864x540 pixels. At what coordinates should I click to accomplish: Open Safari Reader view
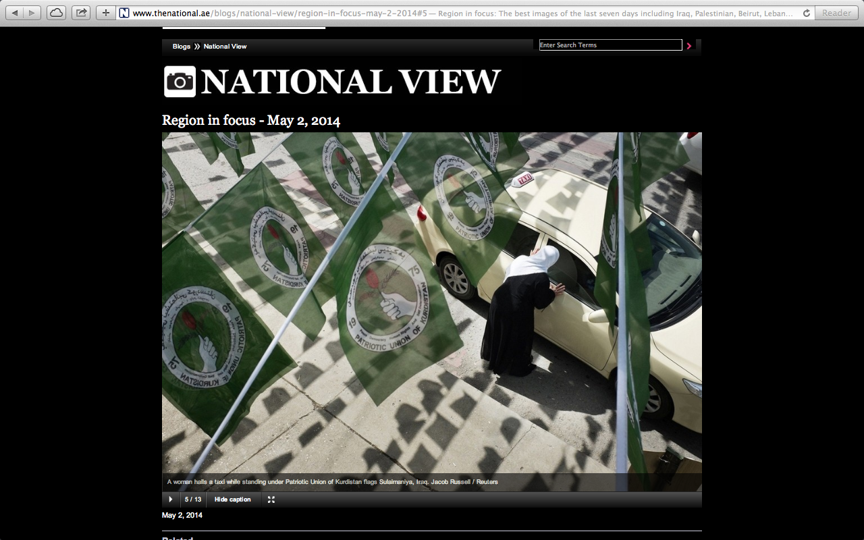[836, 12]
